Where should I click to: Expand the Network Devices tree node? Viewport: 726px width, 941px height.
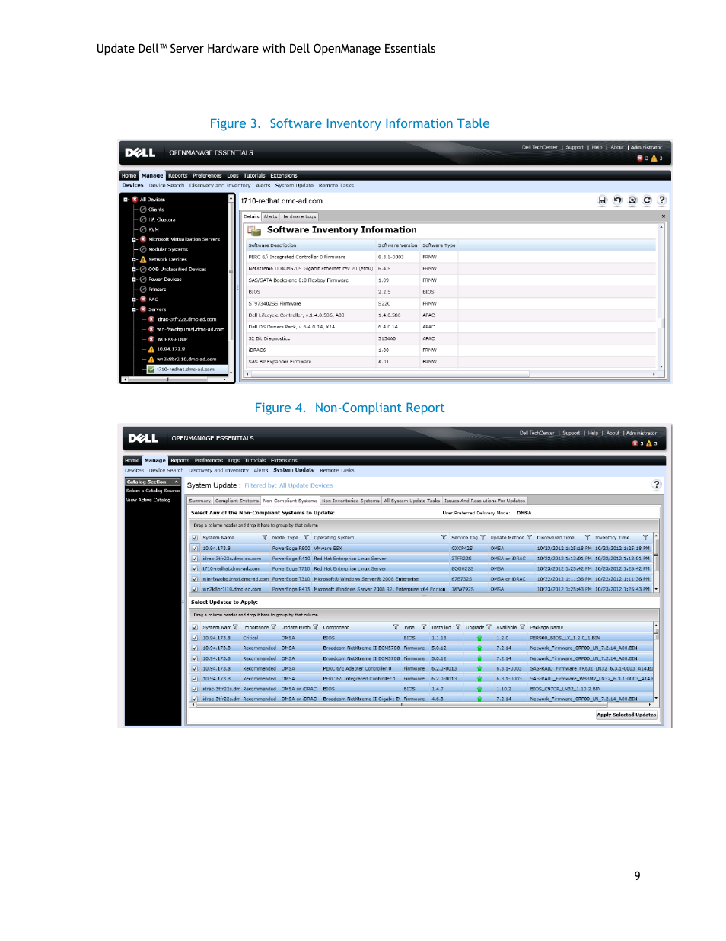(134, 259)
